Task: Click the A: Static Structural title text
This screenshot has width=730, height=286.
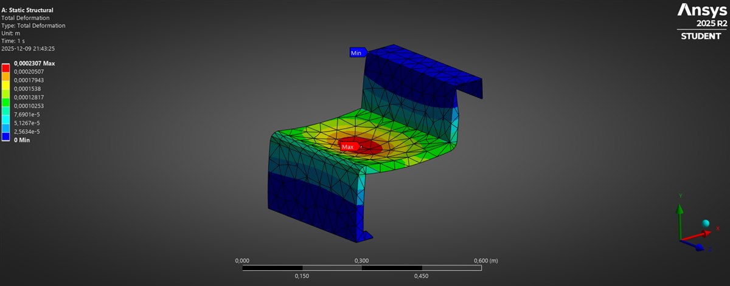Action: (x=27, y=10)
